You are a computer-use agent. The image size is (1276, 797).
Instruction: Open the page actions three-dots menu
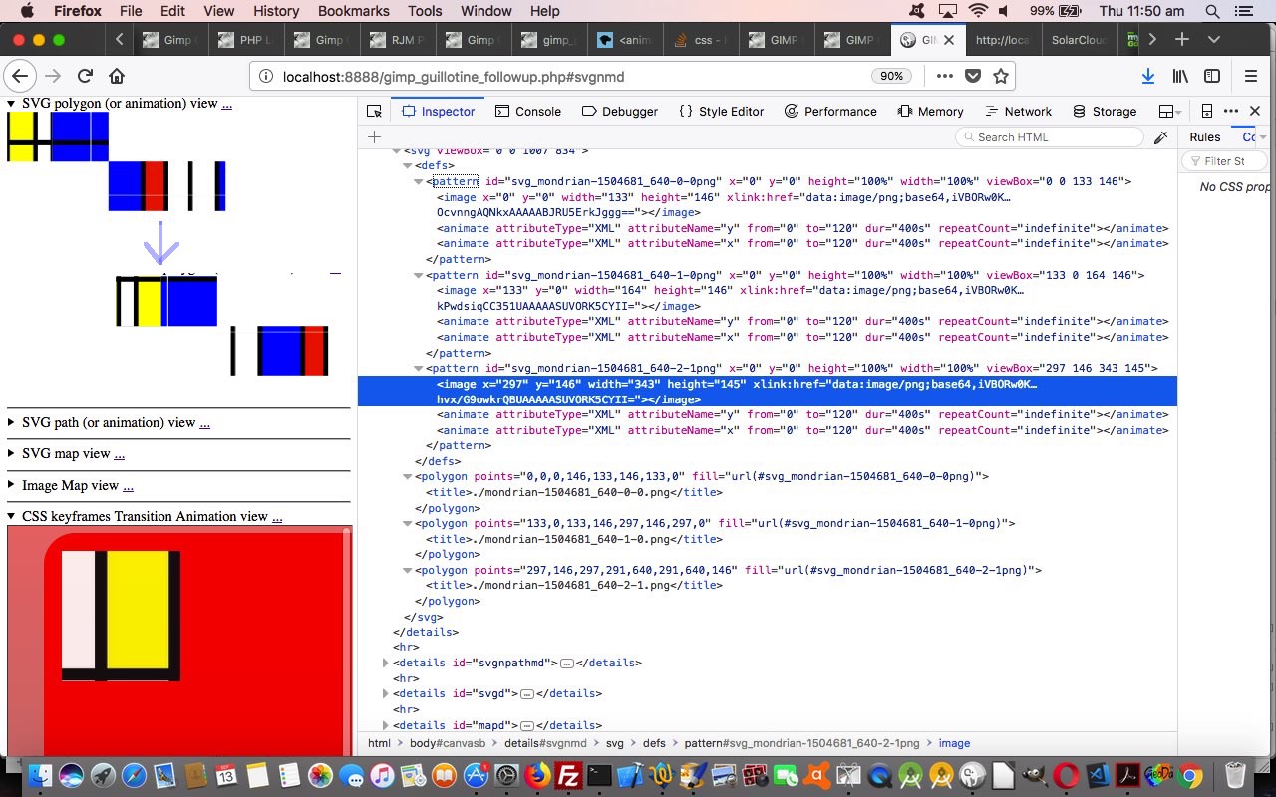pyautogui.click(x=944, y=76)
